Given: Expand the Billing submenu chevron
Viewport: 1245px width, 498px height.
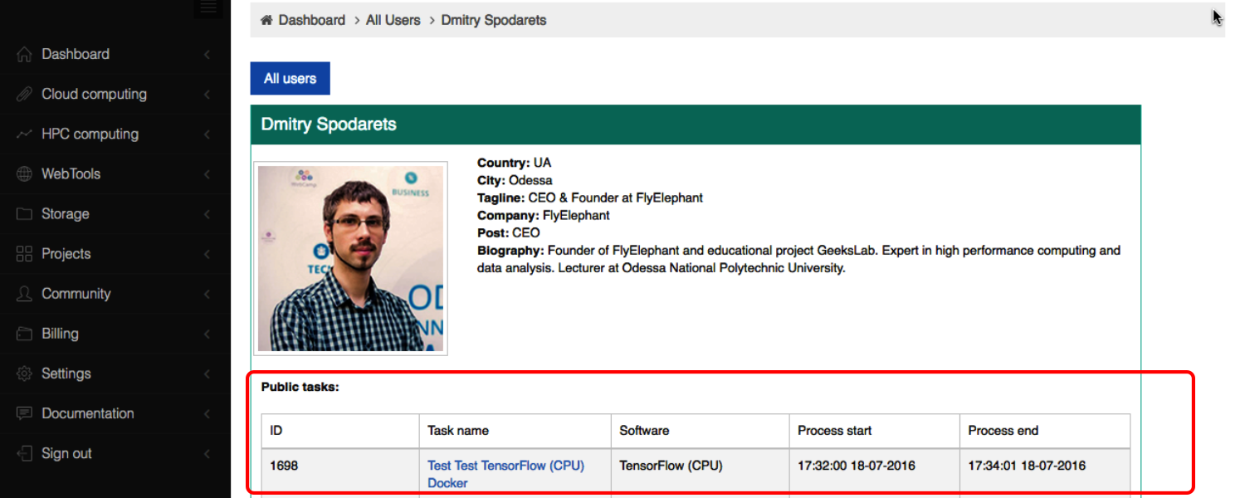Looking at the screenshot, I should click(207, 334).
